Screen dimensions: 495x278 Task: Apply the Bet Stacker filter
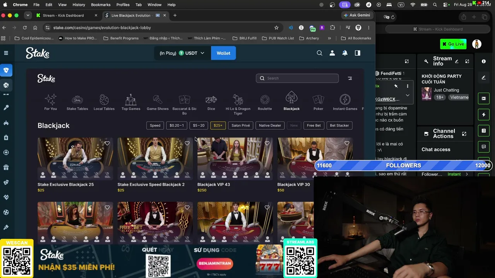(340, 125)
